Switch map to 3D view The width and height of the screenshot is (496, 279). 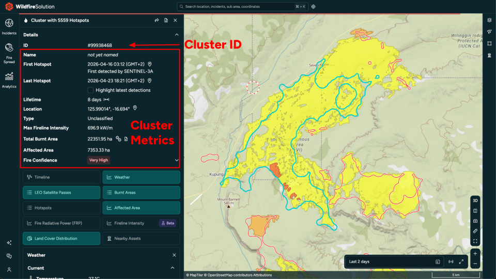tap(475, 200)
